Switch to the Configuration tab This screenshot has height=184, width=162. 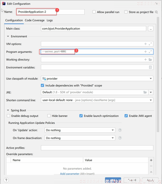point(14,20)
